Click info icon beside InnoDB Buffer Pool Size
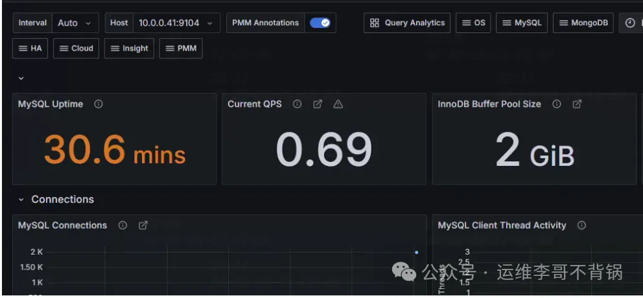This screenshot has width=643, height=298. 556,104
